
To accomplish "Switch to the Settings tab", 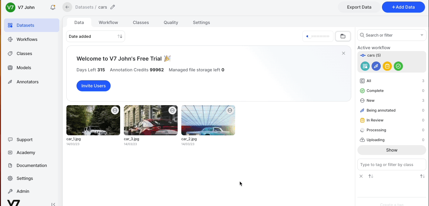I will [201, 22].
